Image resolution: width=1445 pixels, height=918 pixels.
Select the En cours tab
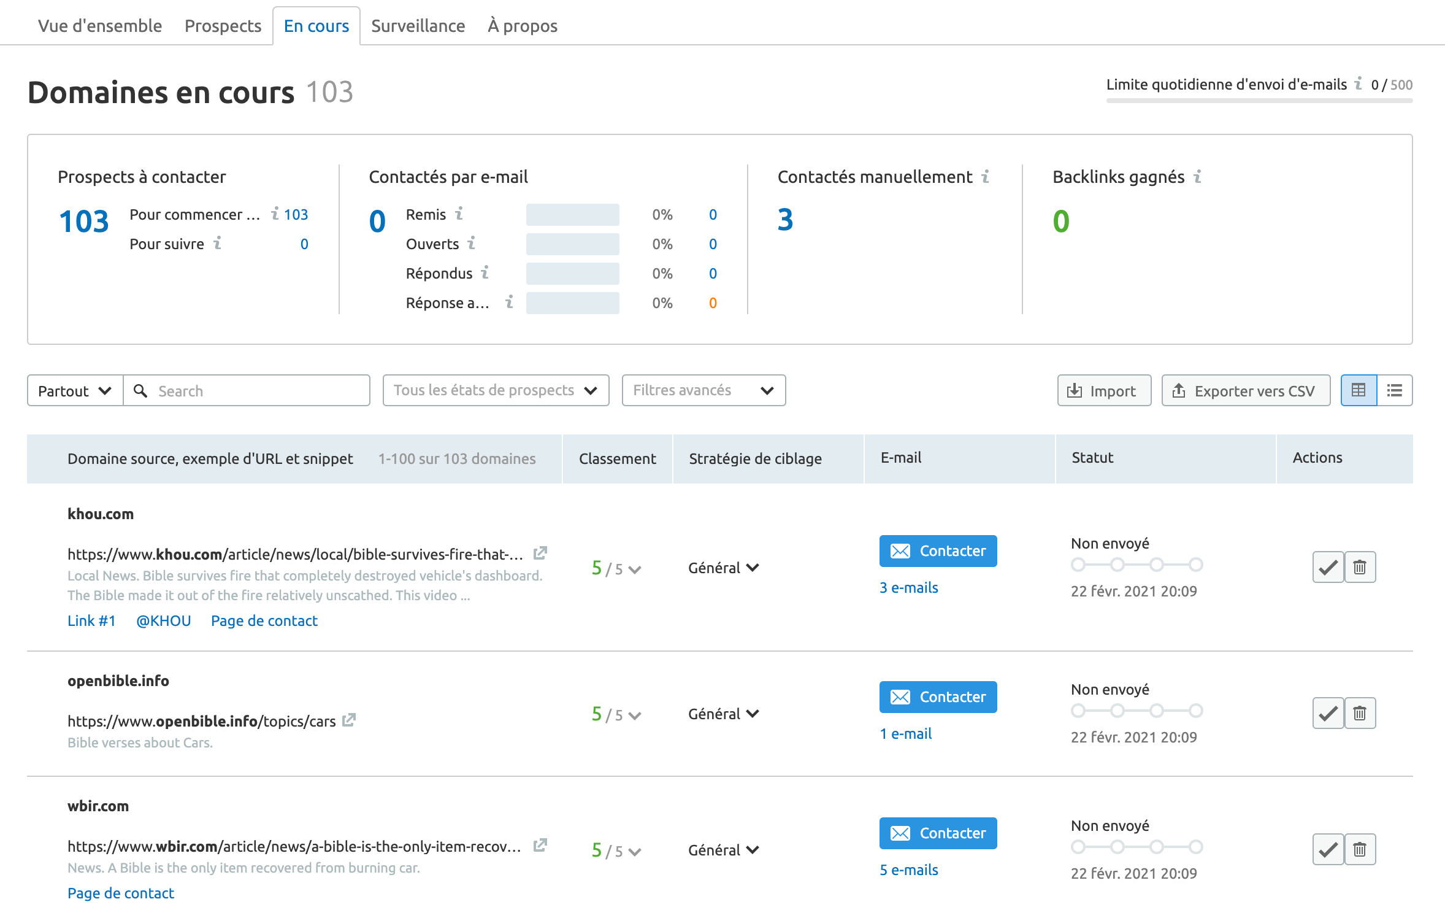click(316, 26)
